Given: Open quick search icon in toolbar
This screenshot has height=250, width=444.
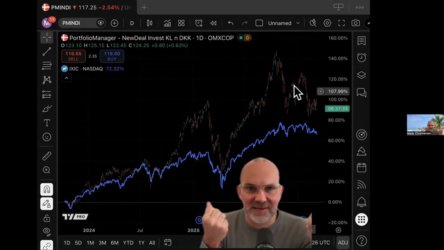Looking at the screenshot, I should [313, 23].
